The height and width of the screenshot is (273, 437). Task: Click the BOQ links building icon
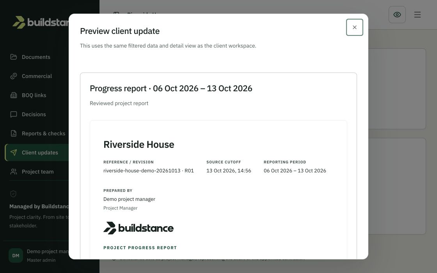point(14,95)
